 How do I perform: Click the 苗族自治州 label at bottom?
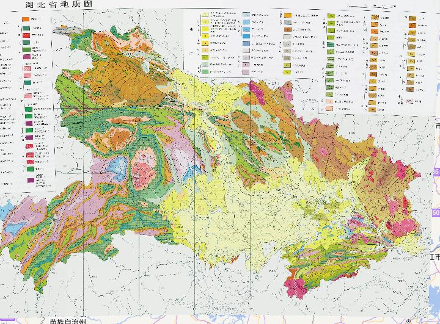pyautogui.click(x=70, y=320)
